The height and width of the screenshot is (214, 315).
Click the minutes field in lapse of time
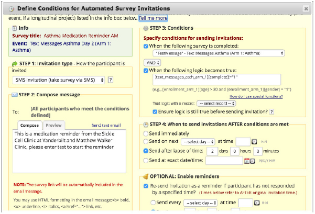(x=258, y=151)
